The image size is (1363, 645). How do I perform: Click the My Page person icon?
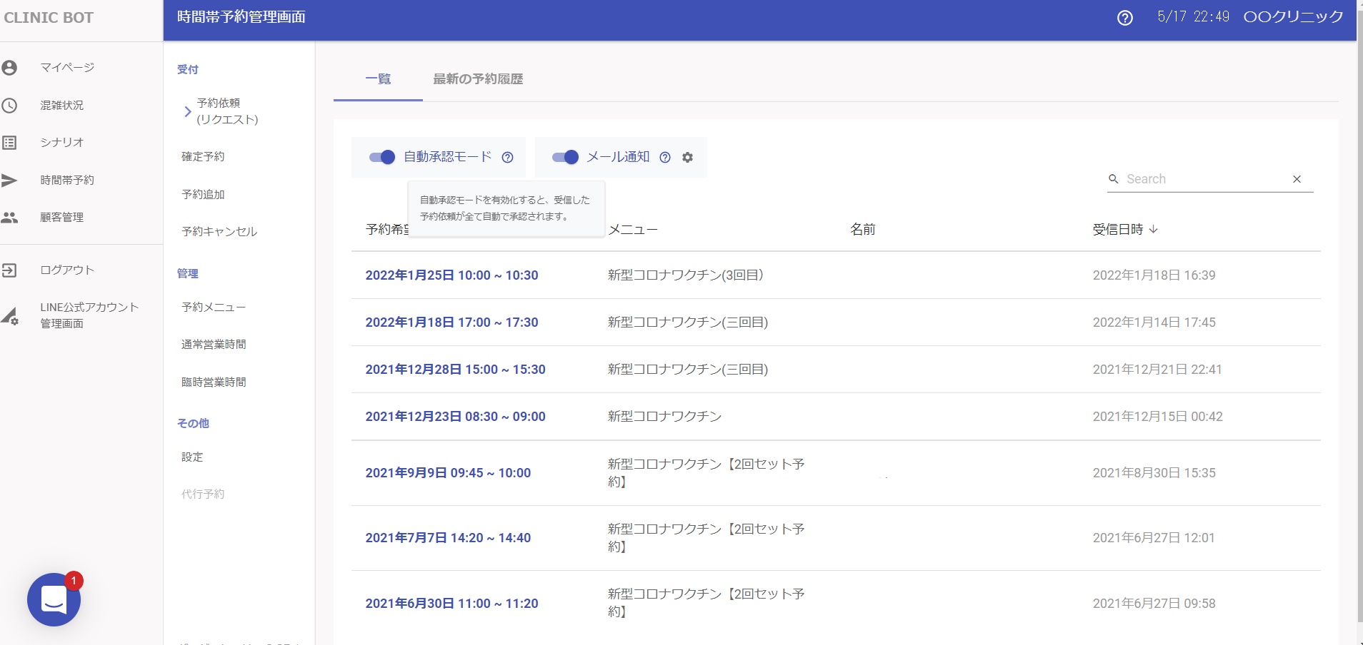click(9, 68)
